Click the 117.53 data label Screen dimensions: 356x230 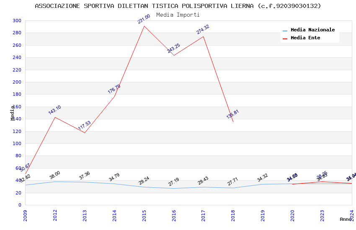coord(85,125)
